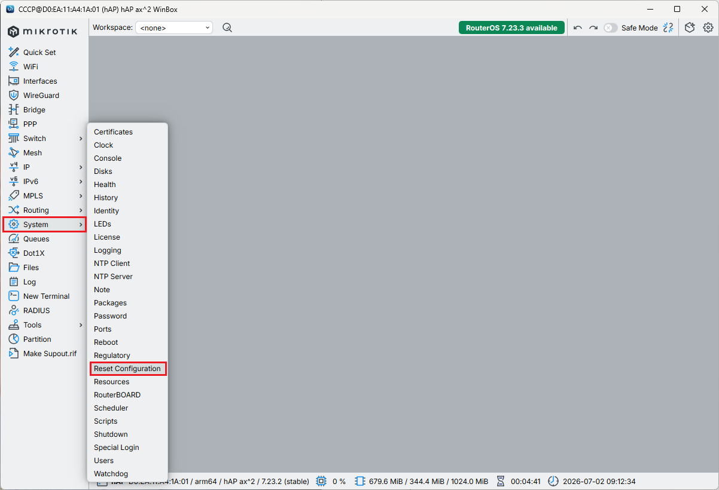Screen dimensions: 719x490
Task: Open the Workspace dropdown
Action: click(174, 27)
